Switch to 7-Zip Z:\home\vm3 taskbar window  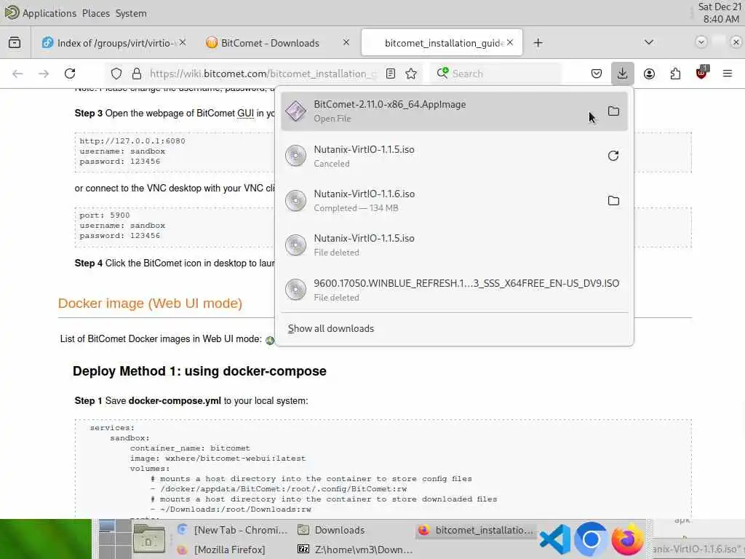tap(355, 550)
